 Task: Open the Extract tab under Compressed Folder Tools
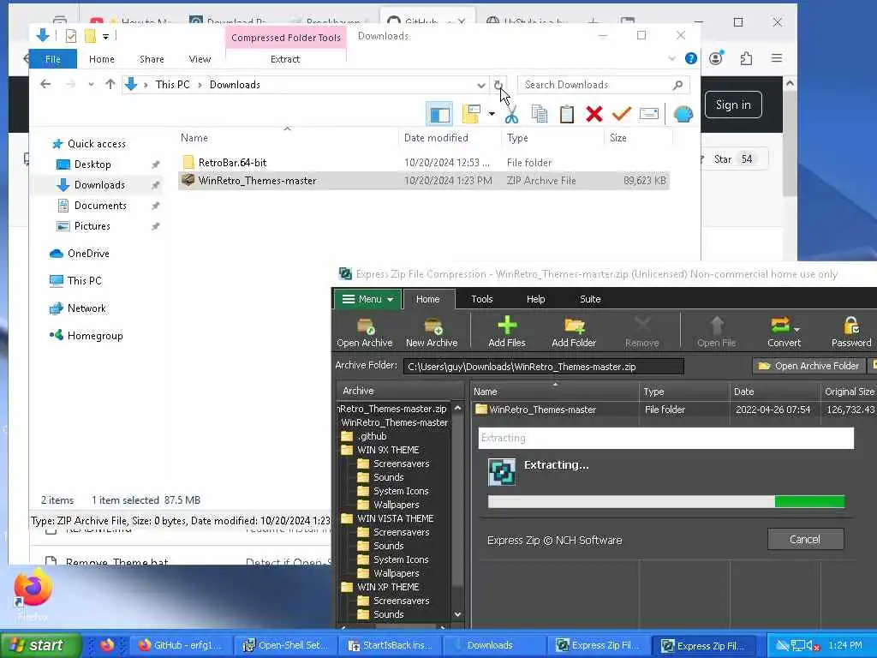pyautogui.click(x=285, y=59)
